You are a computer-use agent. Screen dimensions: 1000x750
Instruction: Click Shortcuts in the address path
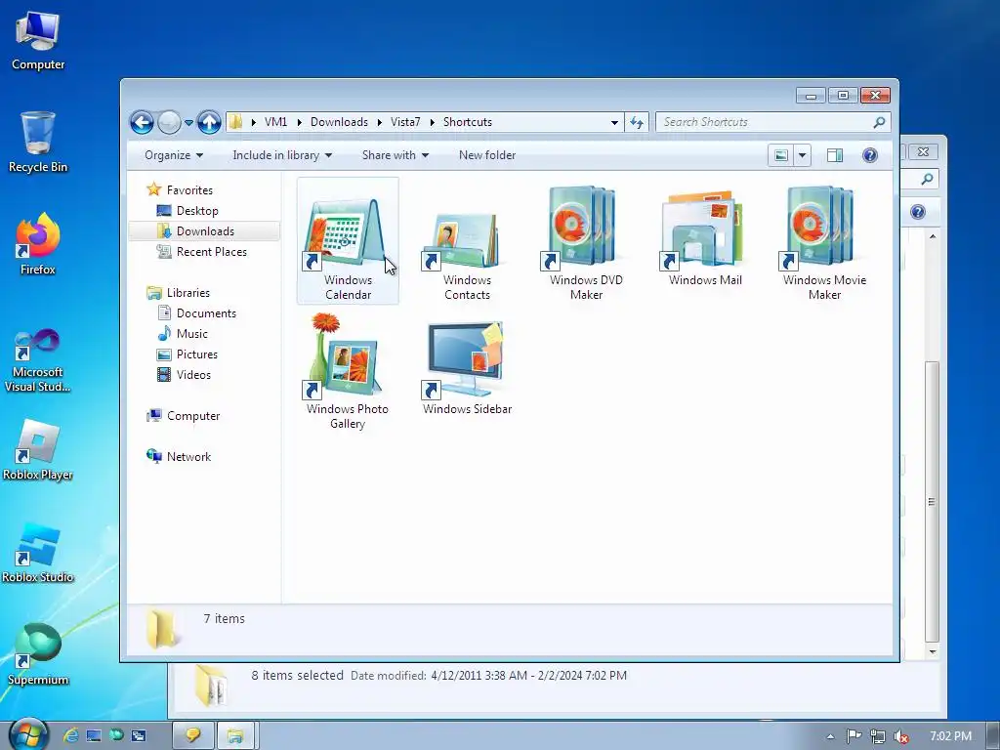tap(468, 122)
